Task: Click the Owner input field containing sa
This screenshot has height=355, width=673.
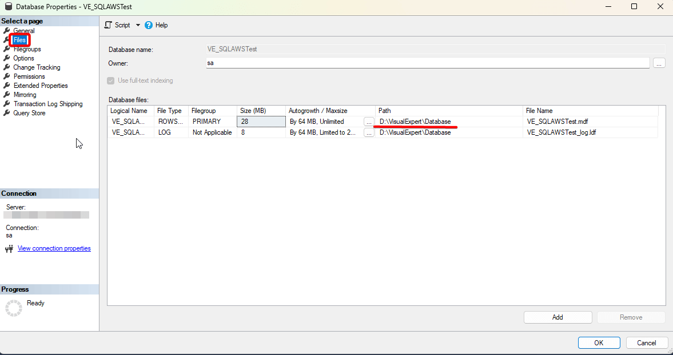Action: [428, 63]
